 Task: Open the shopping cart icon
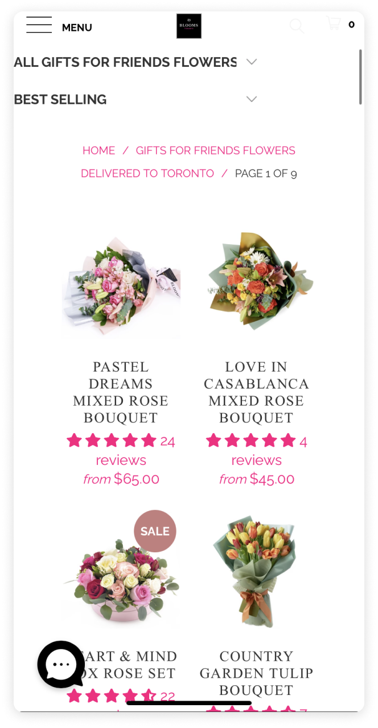[334, 23]
